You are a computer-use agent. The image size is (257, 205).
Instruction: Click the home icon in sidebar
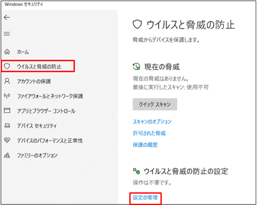coord(7,52)
